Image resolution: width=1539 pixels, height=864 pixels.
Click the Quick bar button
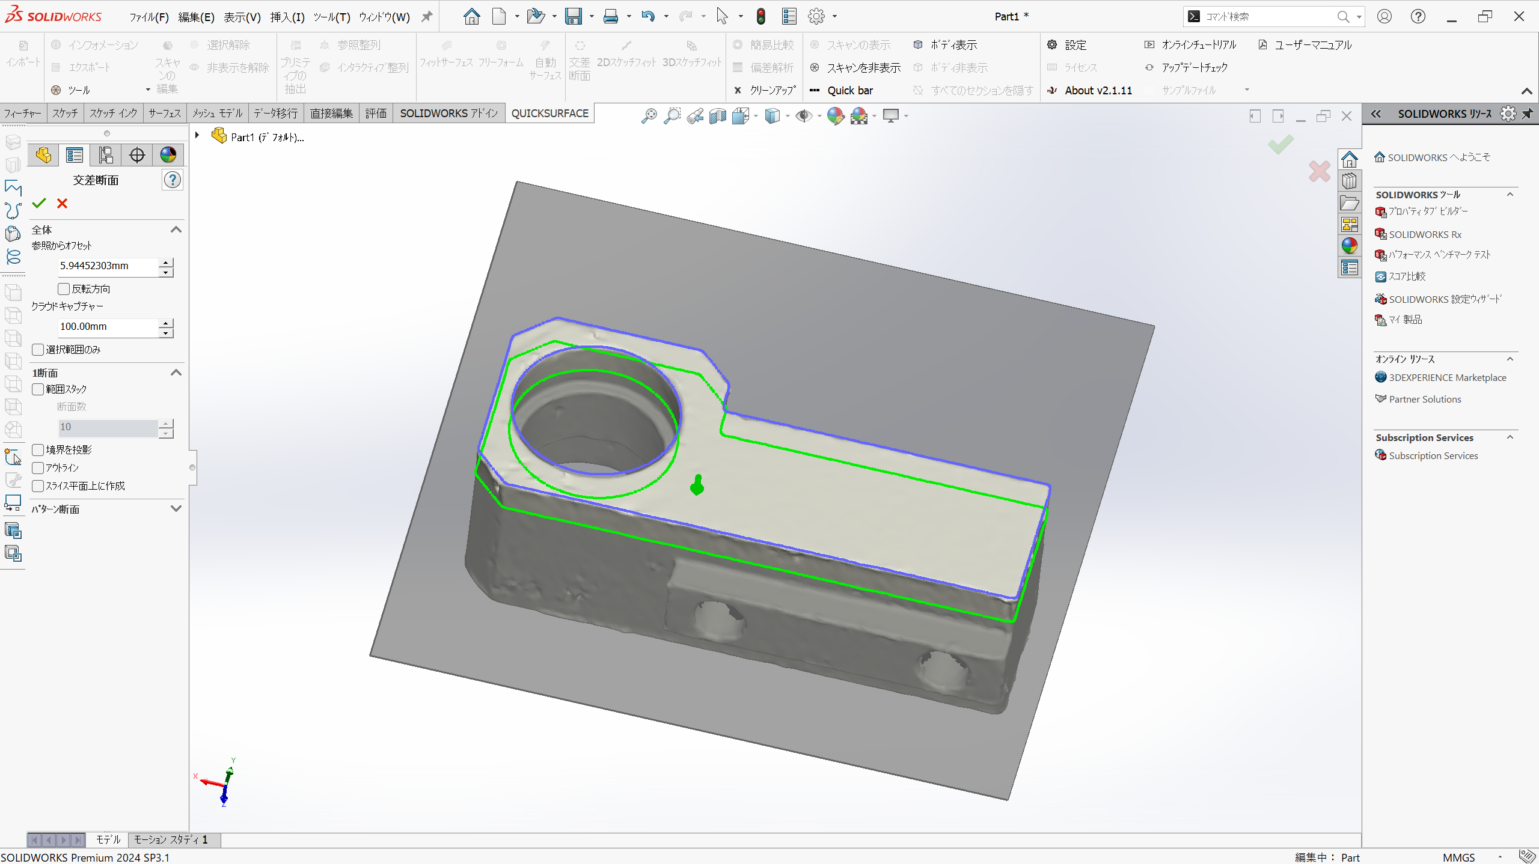click(x=849, y=90)
